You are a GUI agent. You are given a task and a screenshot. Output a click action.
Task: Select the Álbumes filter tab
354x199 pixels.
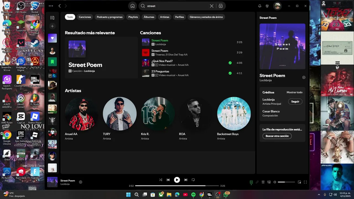click(x=149, y=17)
